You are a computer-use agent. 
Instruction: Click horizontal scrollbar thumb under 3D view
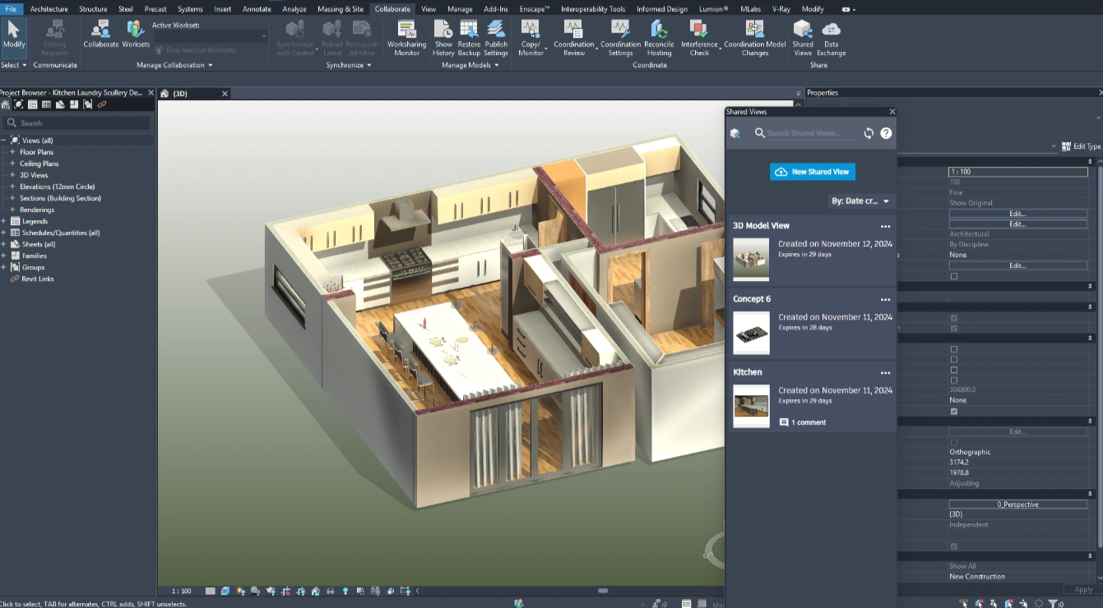pos(603,591)
